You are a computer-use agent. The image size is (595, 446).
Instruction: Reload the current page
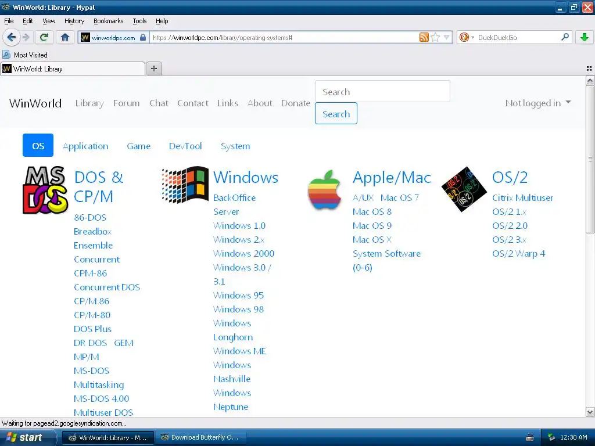pos(44,37)
